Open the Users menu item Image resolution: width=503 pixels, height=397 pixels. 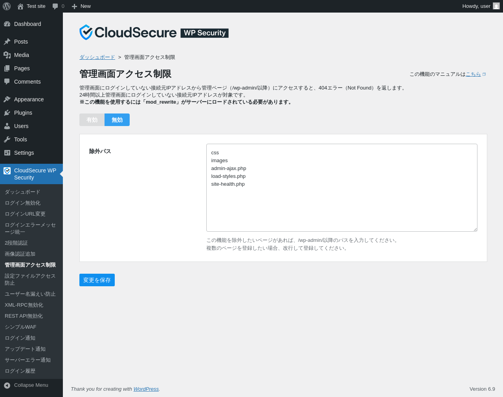coord(31,126)
